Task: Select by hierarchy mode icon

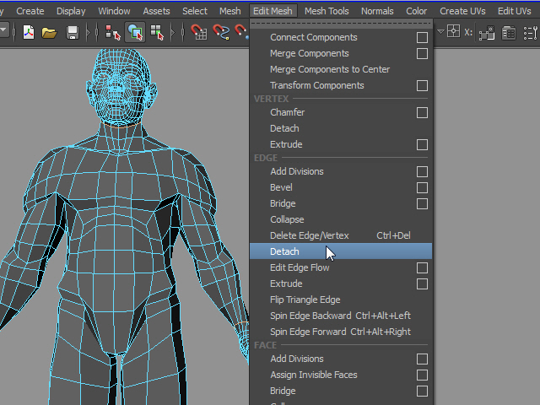Action: [x=113, y=32]
